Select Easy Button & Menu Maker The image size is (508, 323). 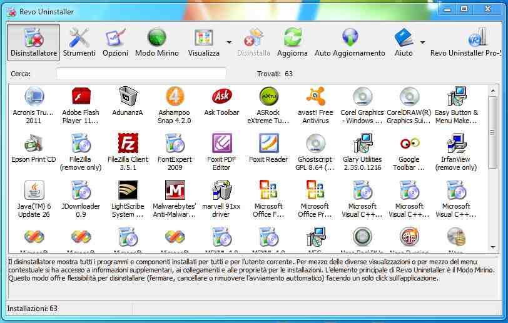pos(456,106)
